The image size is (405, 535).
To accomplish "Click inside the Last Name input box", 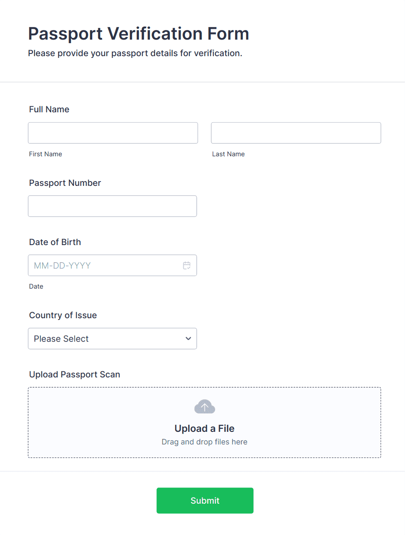I will (296, 133).
